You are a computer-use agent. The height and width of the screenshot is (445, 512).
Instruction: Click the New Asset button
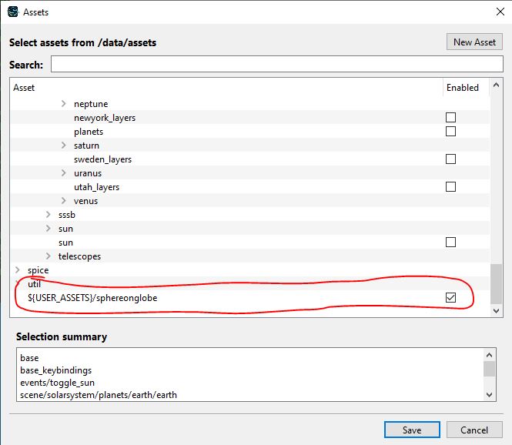click(x=474, y=42)
